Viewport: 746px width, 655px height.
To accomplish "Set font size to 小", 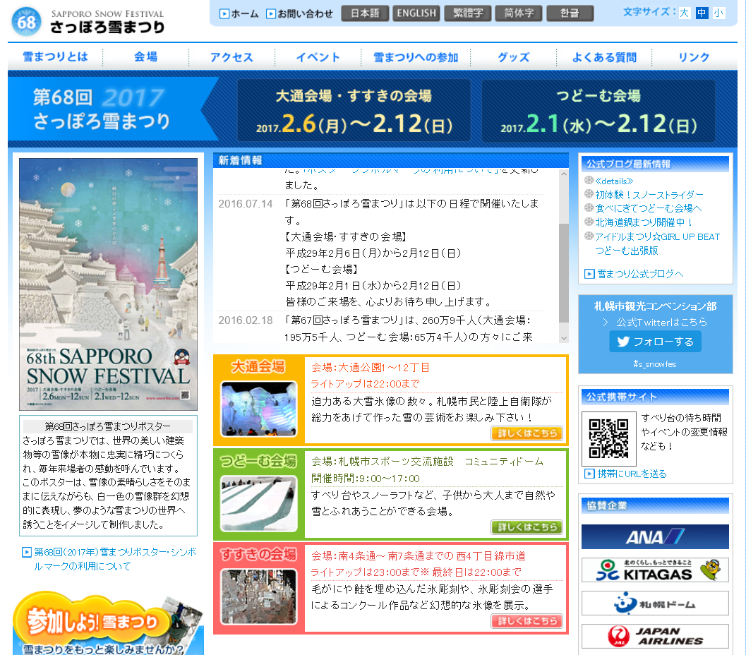I will (x=718, y=13).
